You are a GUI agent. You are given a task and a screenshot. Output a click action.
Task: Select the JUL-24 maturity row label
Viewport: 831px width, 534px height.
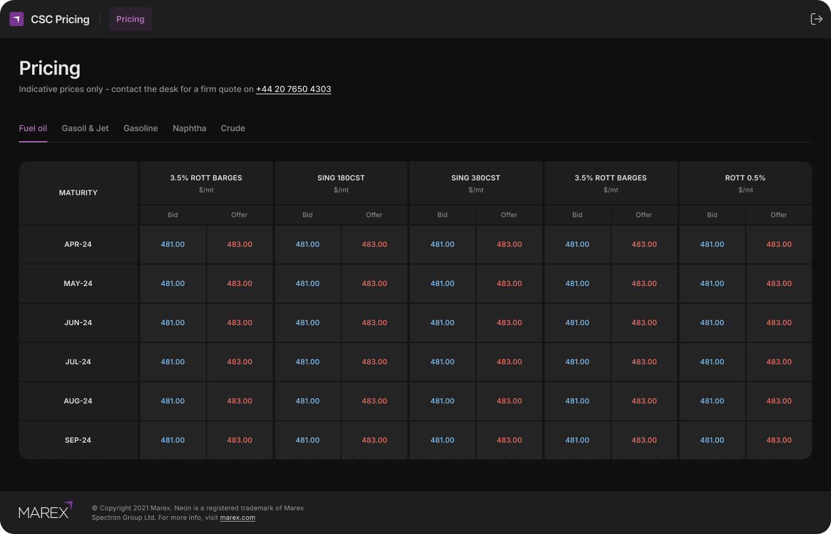tap(78, 362)
